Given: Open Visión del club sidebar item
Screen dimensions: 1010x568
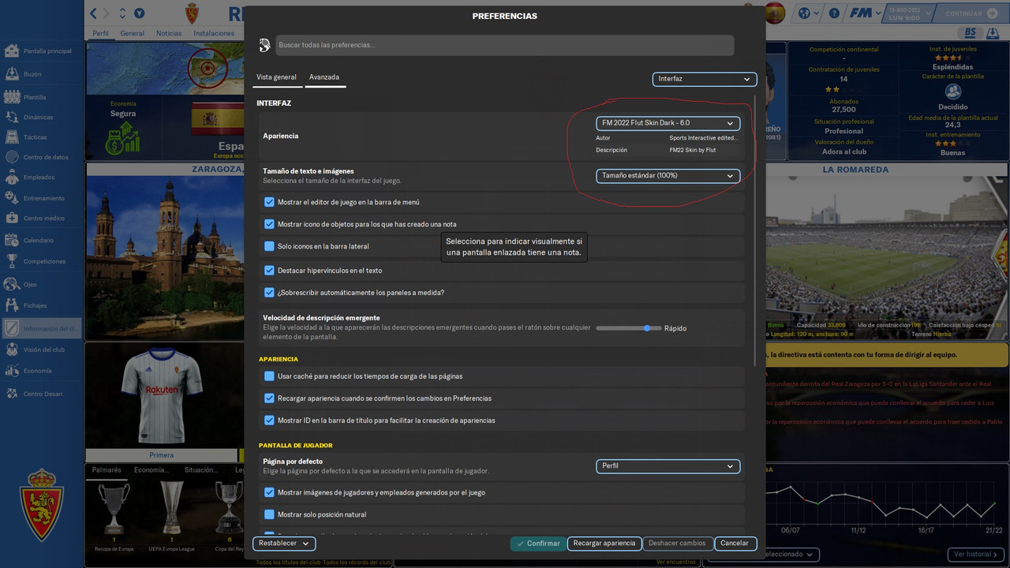Looking at the screenshot, I should [x=42, y=349].
